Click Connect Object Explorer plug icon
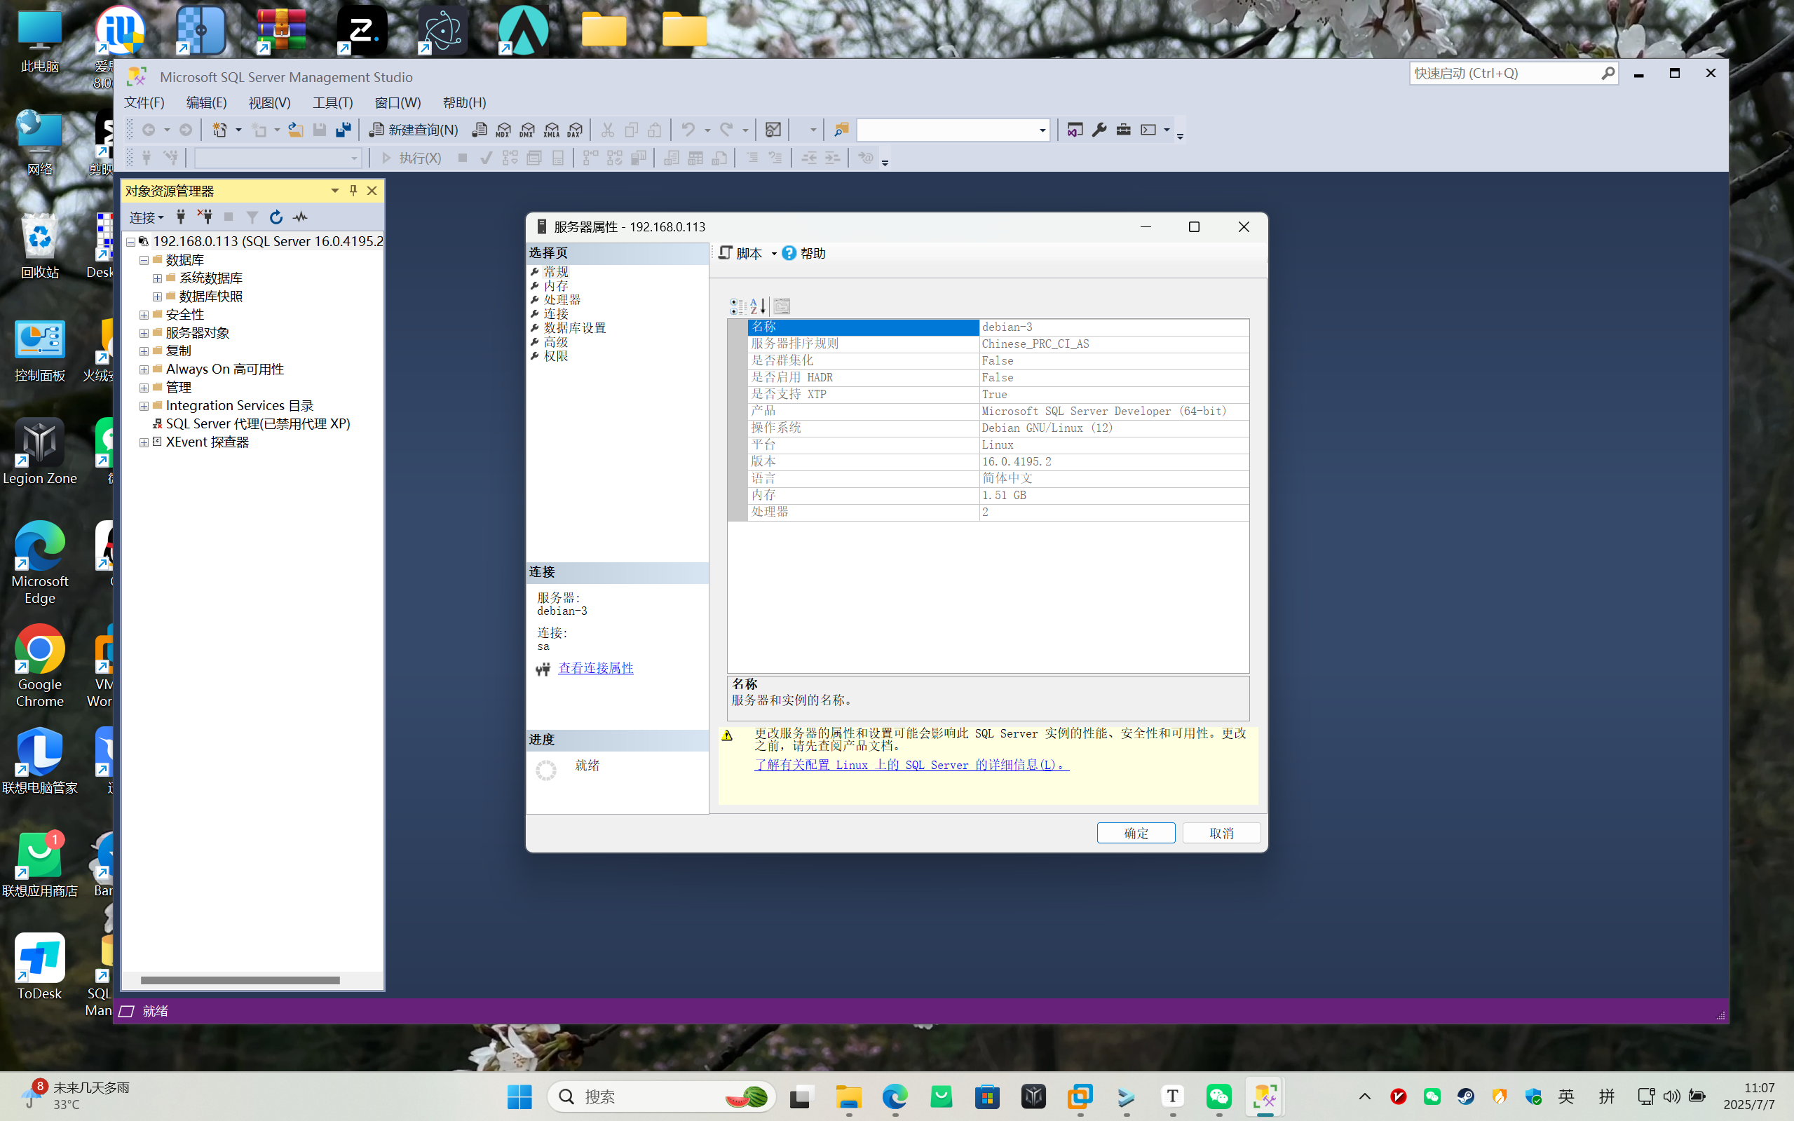 pos(180,217)
